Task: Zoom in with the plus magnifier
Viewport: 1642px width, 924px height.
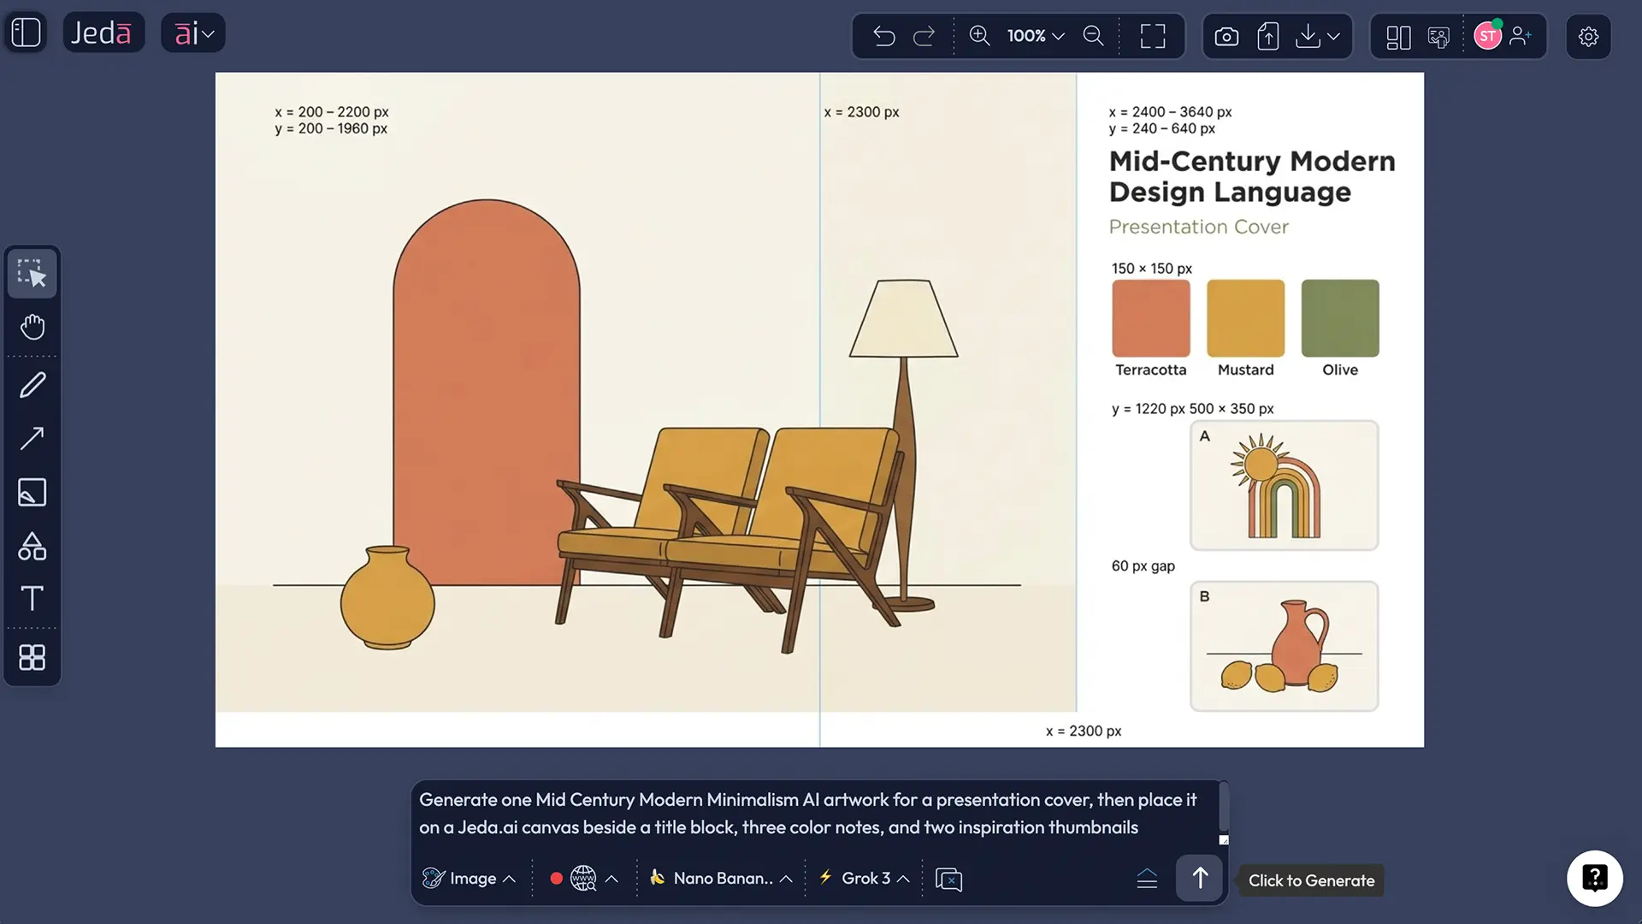Action: click(x=979, y=35)
